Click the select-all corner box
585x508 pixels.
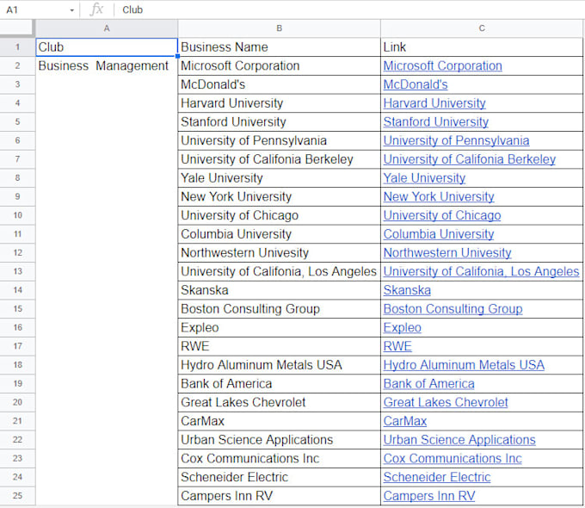[17, 28]
